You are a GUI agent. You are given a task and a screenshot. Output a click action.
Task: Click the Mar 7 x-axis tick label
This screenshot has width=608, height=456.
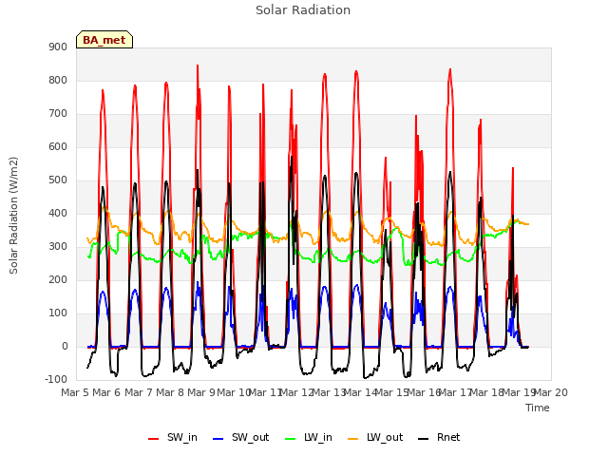click(139, 392)
